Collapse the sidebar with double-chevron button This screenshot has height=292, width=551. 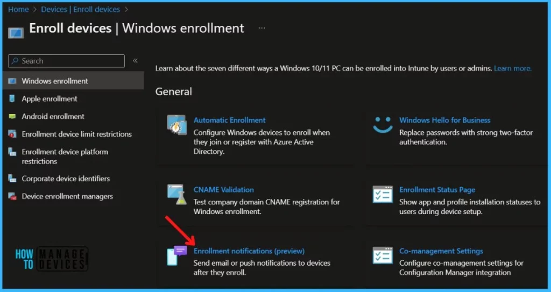pos(135,61)
